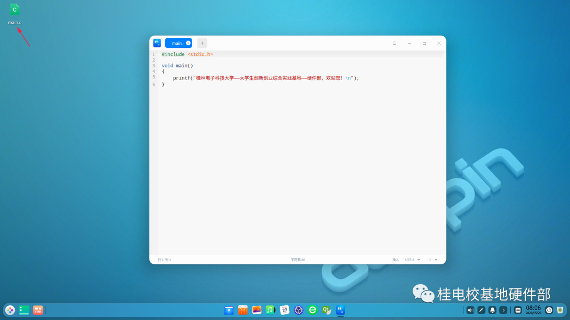The width and height of the screenshot is (570, 320).
Task: Click the text editor app logo in titlebar
Action: point(157,43)
